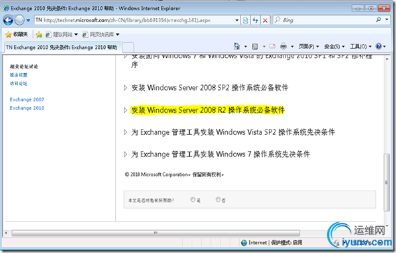The width and height of the screenshot is (396, 253).
Task: Click the vertical scrollbar thumb
Action: [x=387, y=182]
